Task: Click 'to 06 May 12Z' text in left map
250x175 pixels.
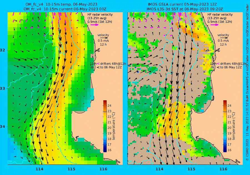Action: click(x=111, y=67)
